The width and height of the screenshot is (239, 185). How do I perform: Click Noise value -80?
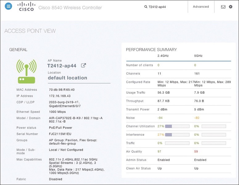pos(197,118)
